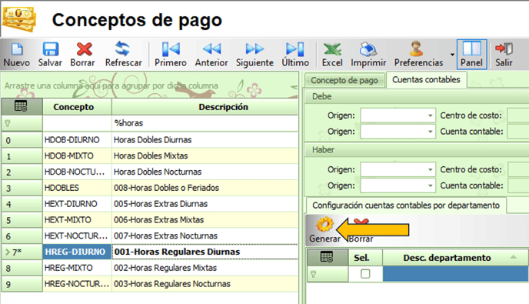This screenshot has height=304, width=529.
Task: Sort by Desc. departamento column header
Action: click(455, 258)
